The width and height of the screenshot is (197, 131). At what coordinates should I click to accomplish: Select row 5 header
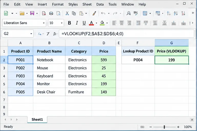4,84
